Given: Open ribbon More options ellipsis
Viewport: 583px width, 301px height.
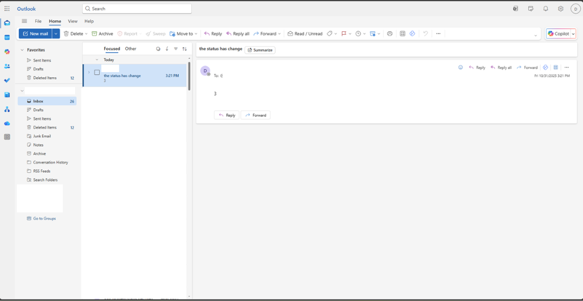Looking at the screenshot, I should pyautogui.click(x=438, y=34).
